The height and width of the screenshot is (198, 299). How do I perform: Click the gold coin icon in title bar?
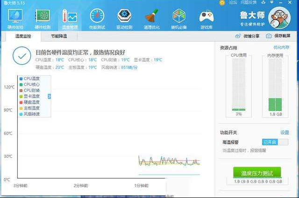(x=222, y=3)
